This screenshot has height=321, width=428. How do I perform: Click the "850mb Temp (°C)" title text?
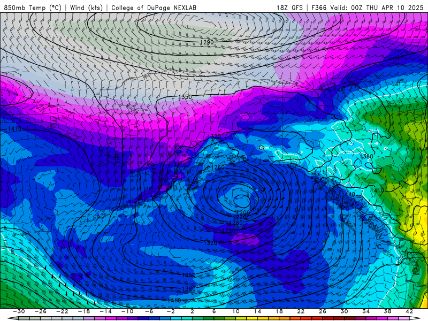click(33, 7)
